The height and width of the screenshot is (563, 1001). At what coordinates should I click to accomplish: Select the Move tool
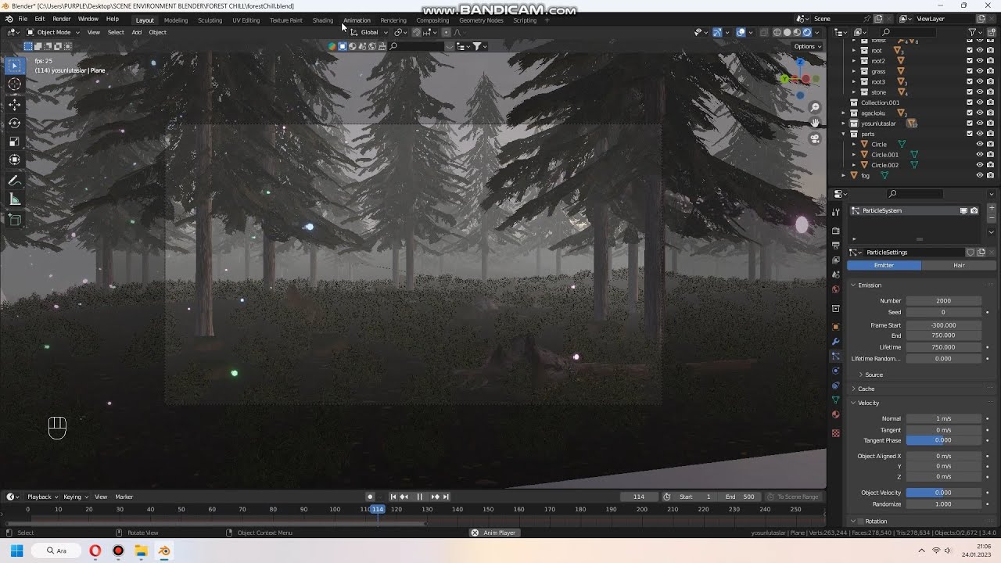[15, 104]
